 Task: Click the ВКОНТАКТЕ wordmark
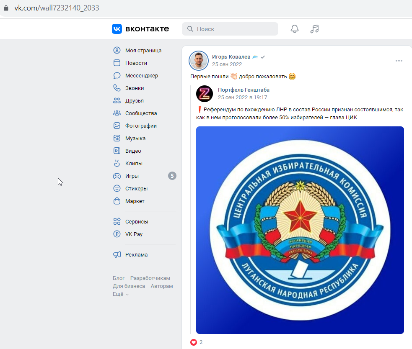[x=147, y=29]
